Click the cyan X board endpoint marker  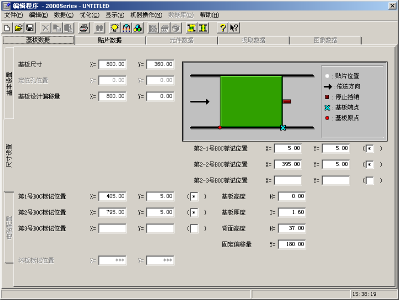click(283, 128)
